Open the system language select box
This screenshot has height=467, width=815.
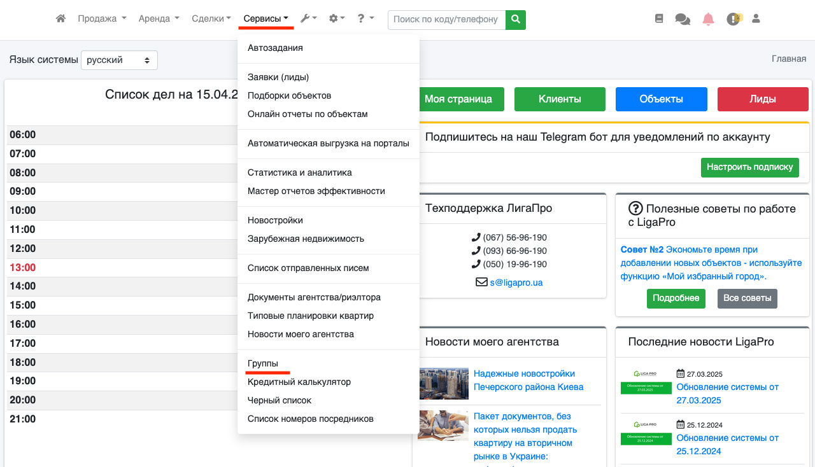click(119, 60)
